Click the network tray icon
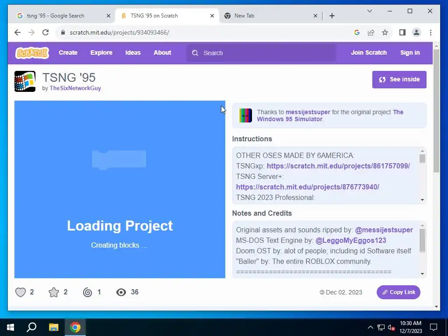This screenshot has height=336, width=448. point(381,327)
